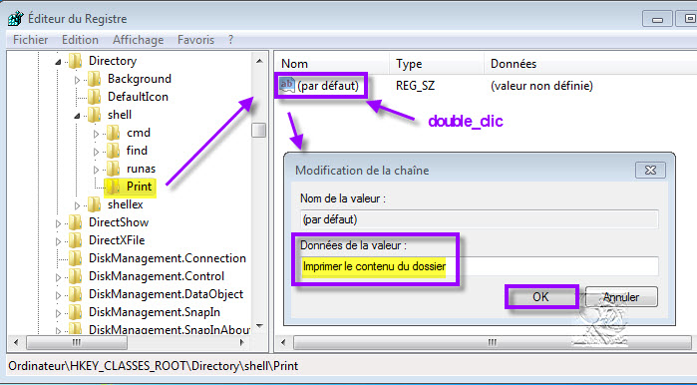
Task: Select the DefaultIcon folder icon
Action: (94, 97)
